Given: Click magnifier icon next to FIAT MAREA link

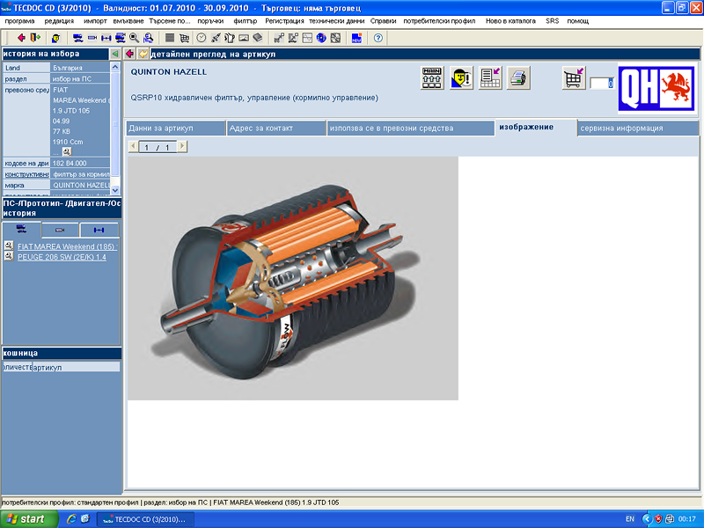Looking at the screenshot, I should click(x=9, y=246).
